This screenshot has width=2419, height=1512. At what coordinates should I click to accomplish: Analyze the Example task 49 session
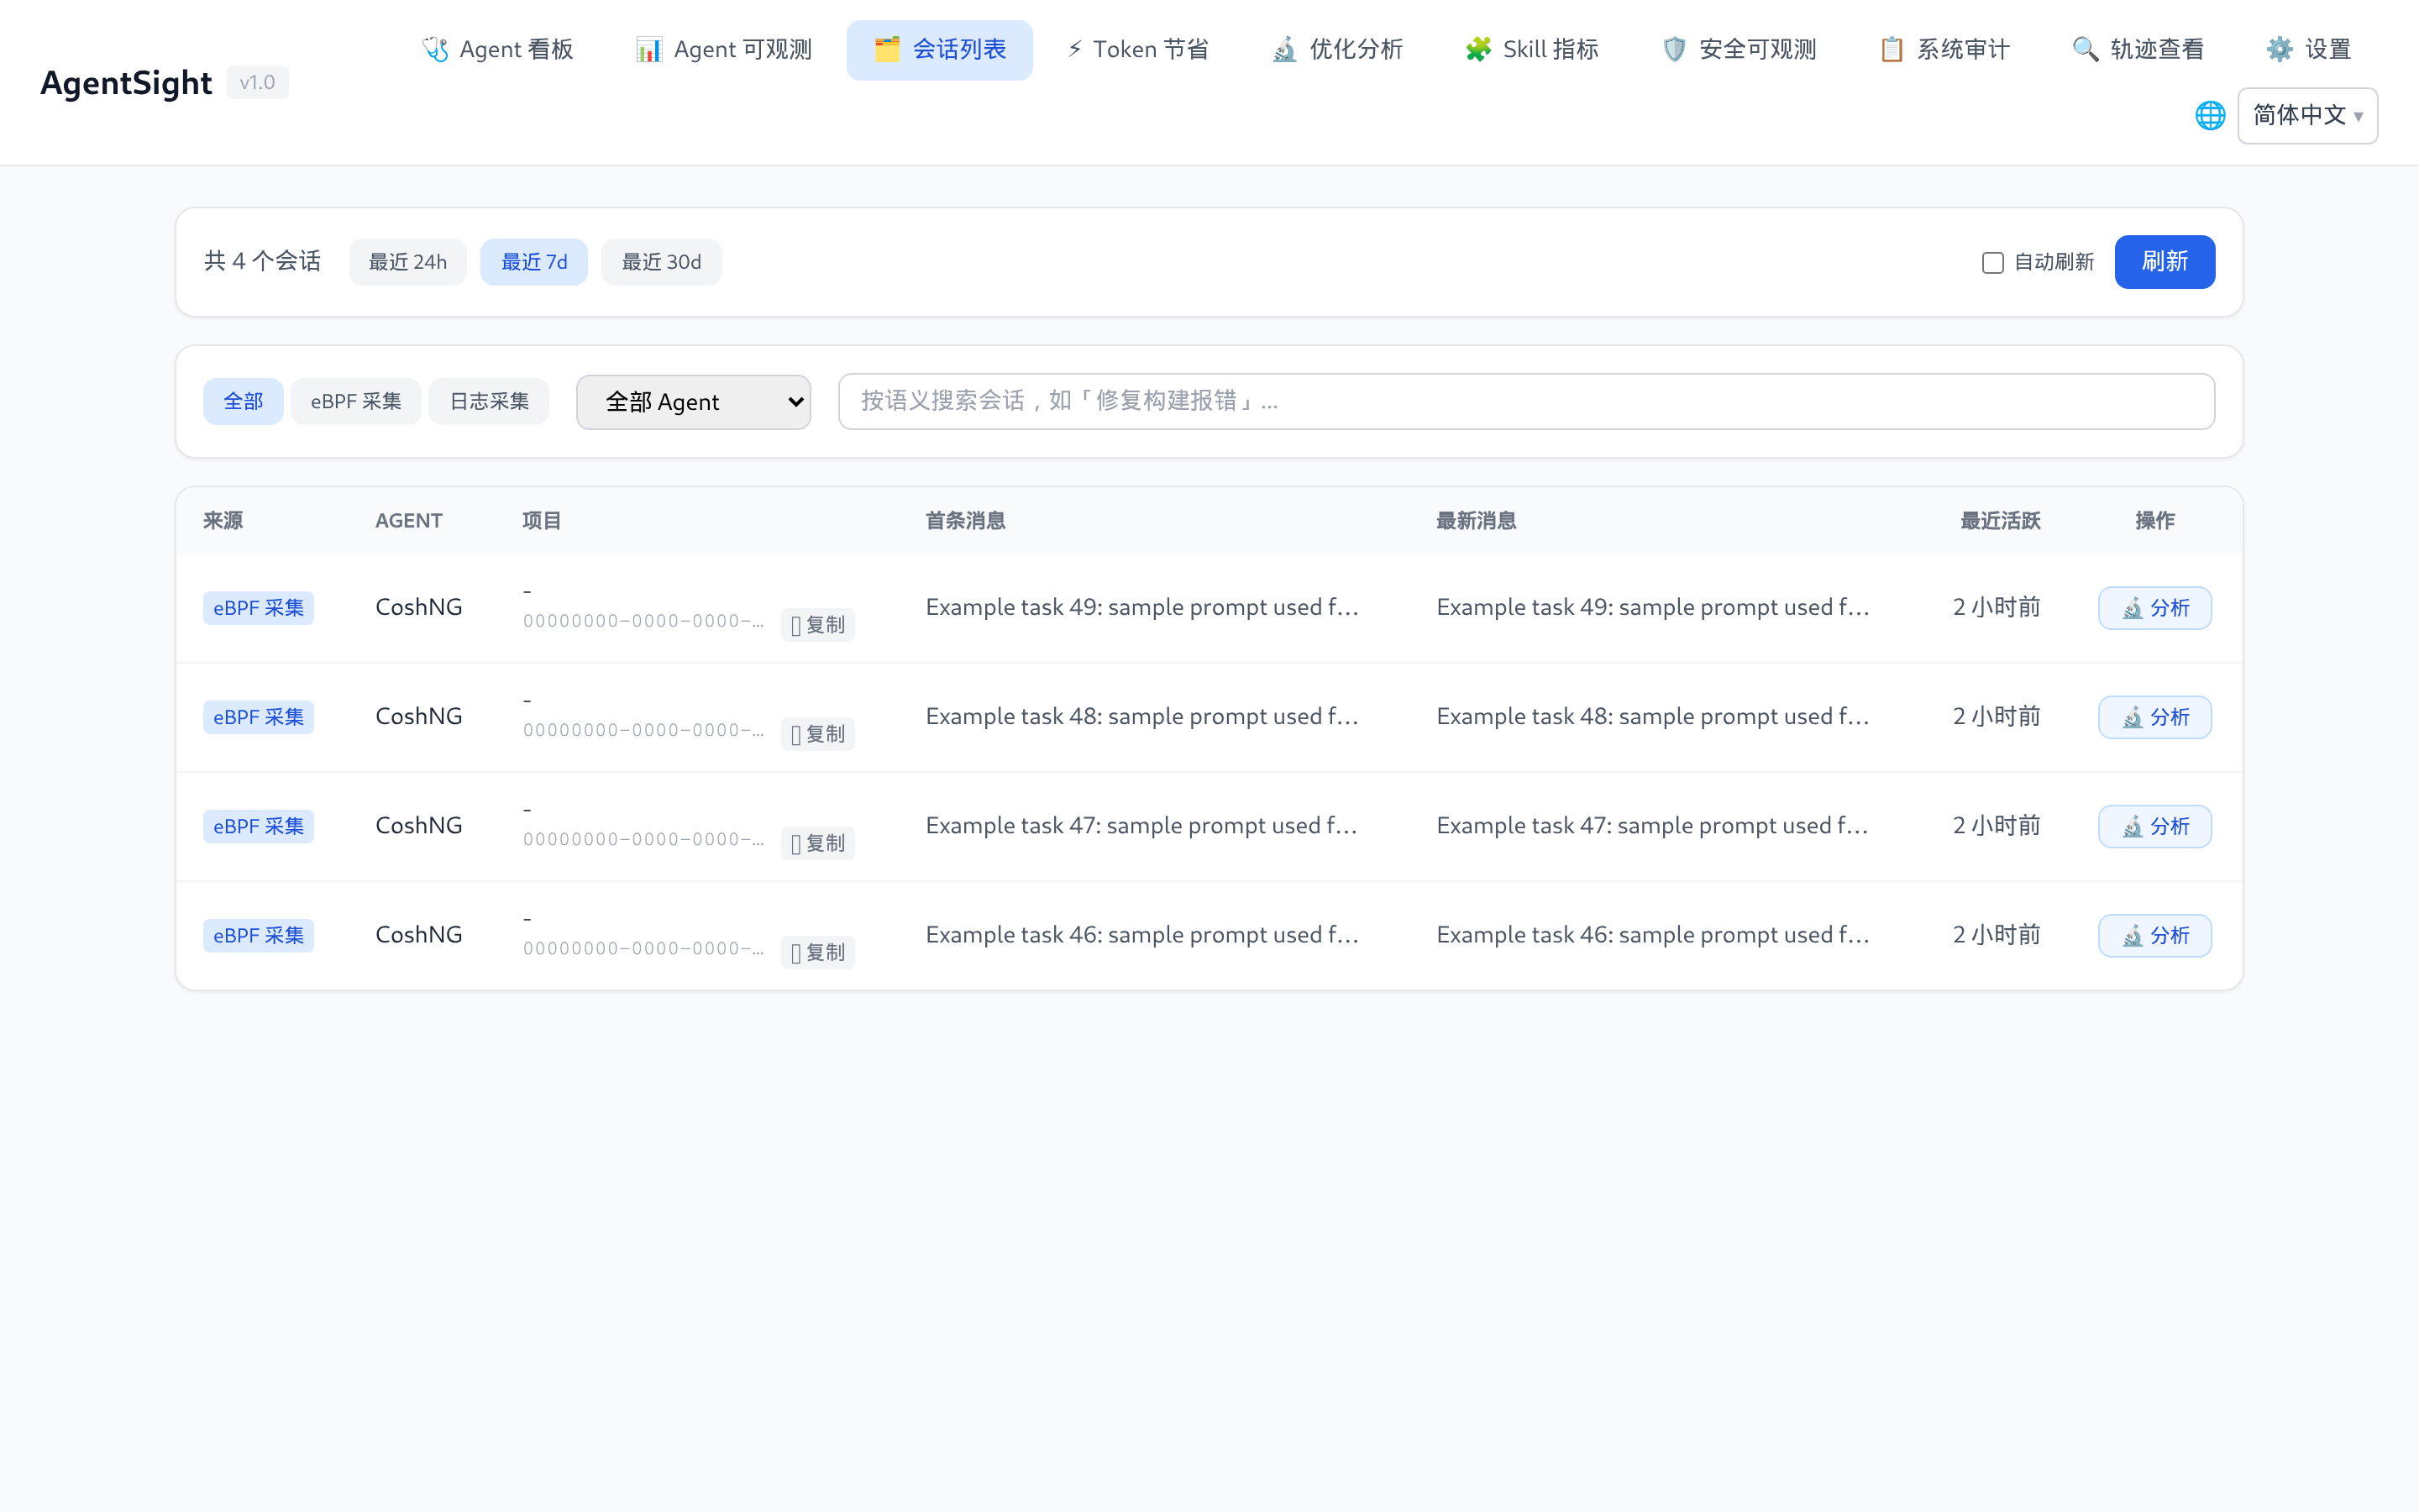(2154, 608)
